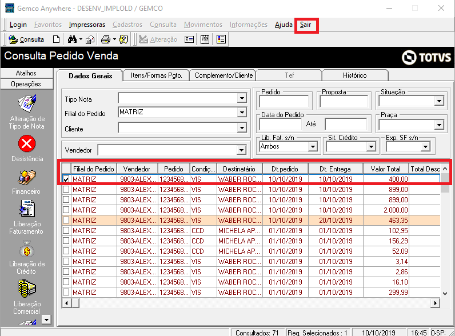The height and width of the screenshot is (336, 455).
Task: Uncheck the 400,00 order row checkbox
Action: tap(66, 179)
